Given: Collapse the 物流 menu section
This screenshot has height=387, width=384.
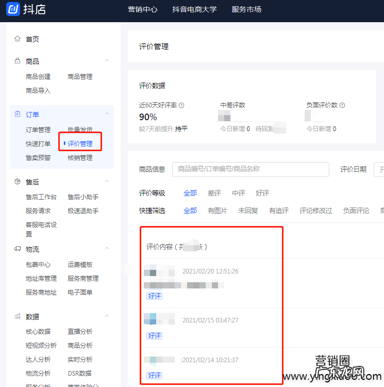Looking at the screenshot, I should pyautogui.click(x=107, y=249).
